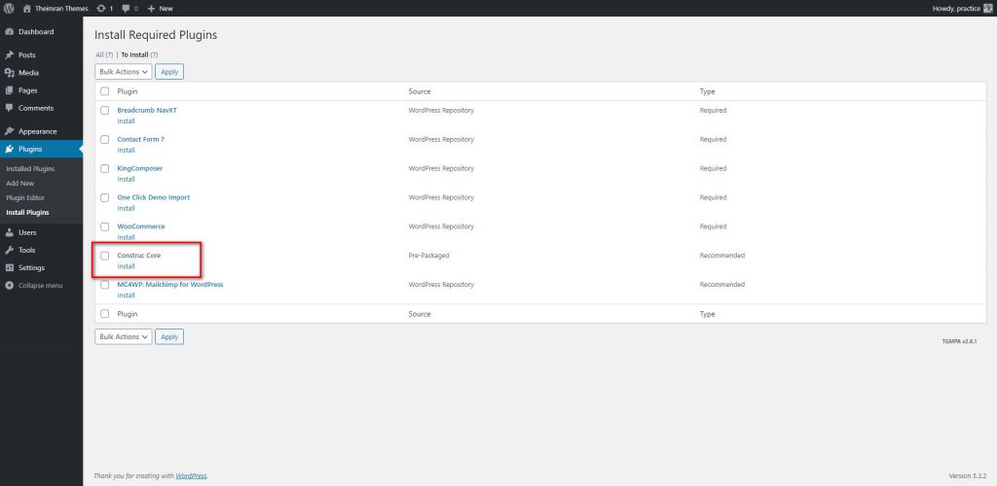Switch to the To Install (7) filter

(140, 55)
